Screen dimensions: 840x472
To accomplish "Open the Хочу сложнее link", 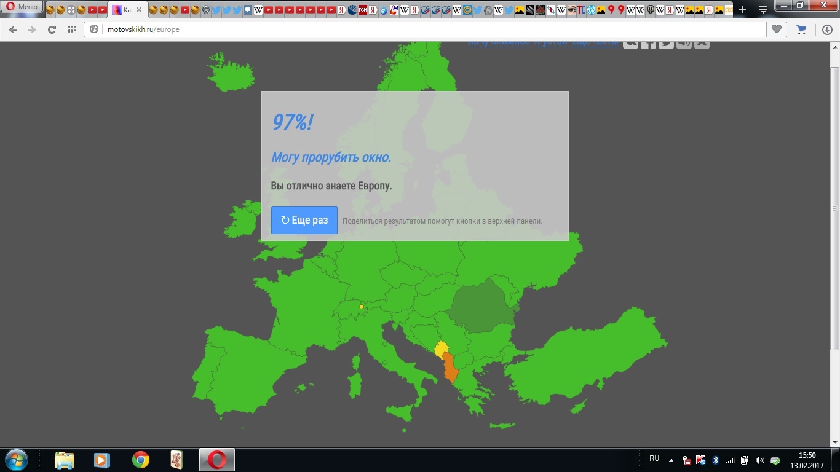I will (499, 42).
